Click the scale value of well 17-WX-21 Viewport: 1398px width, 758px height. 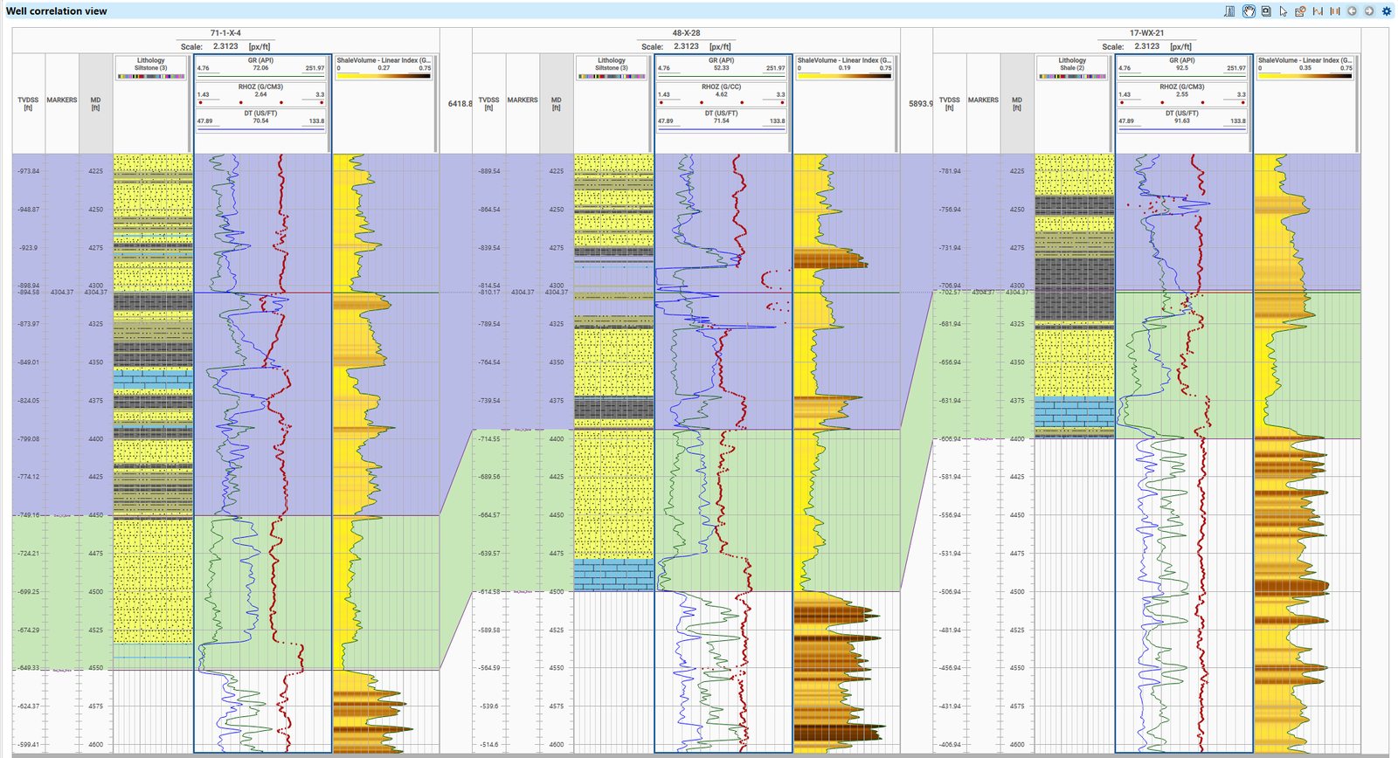pyautogui.click(x=1146, y=46)
